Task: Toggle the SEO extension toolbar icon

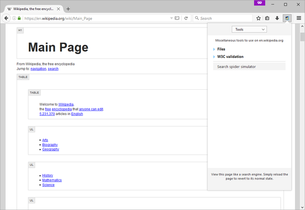Action: tap(287, 18)
